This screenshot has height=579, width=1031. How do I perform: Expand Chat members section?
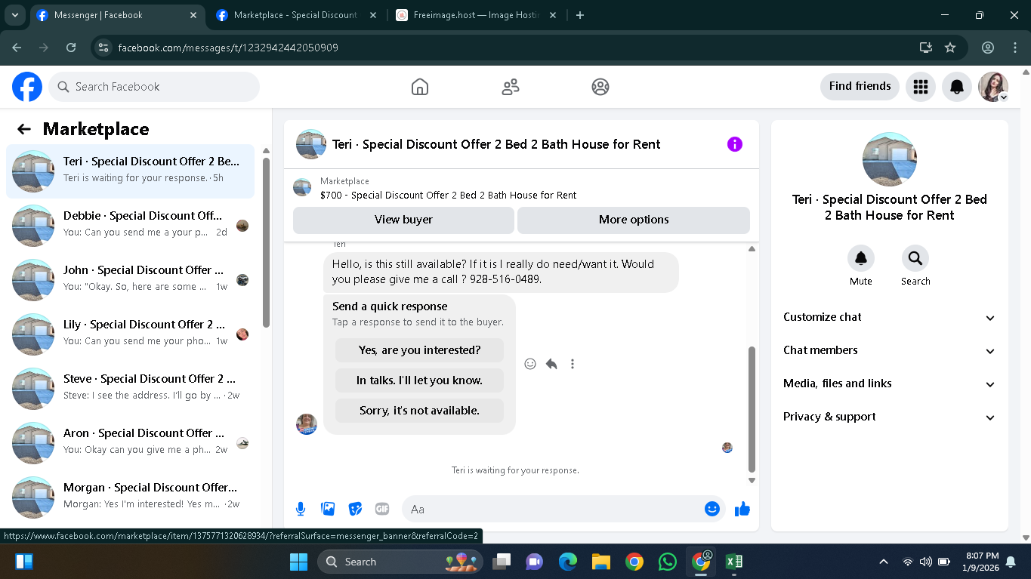(x=890, y=351)
